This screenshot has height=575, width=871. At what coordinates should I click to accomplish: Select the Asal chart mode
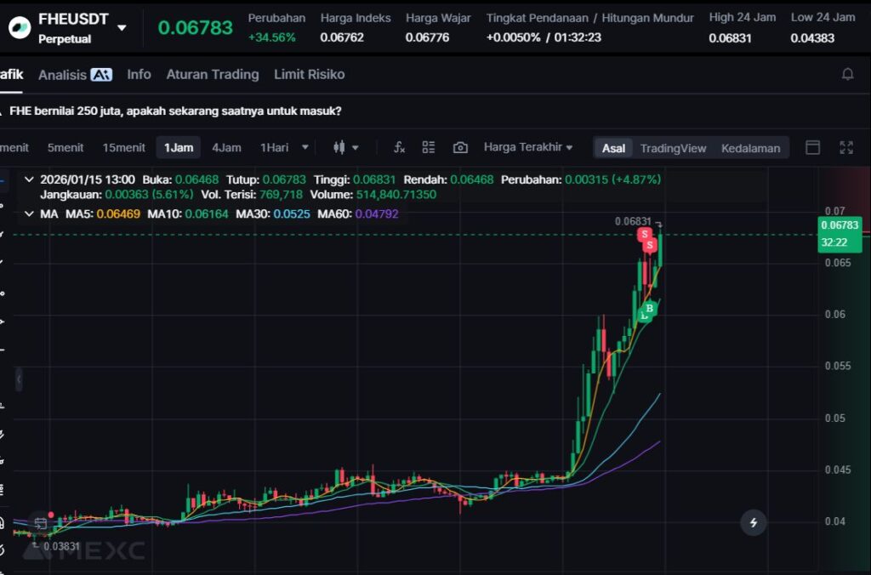click(x=613, y=148)
